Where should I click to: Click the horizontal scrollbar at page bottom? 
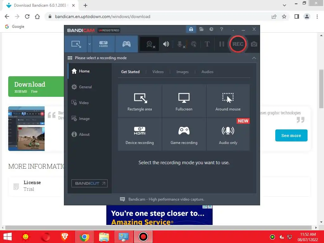(158, 227)
